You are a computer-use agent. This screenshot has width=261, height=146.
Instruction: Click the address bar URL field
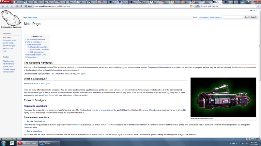112,6
